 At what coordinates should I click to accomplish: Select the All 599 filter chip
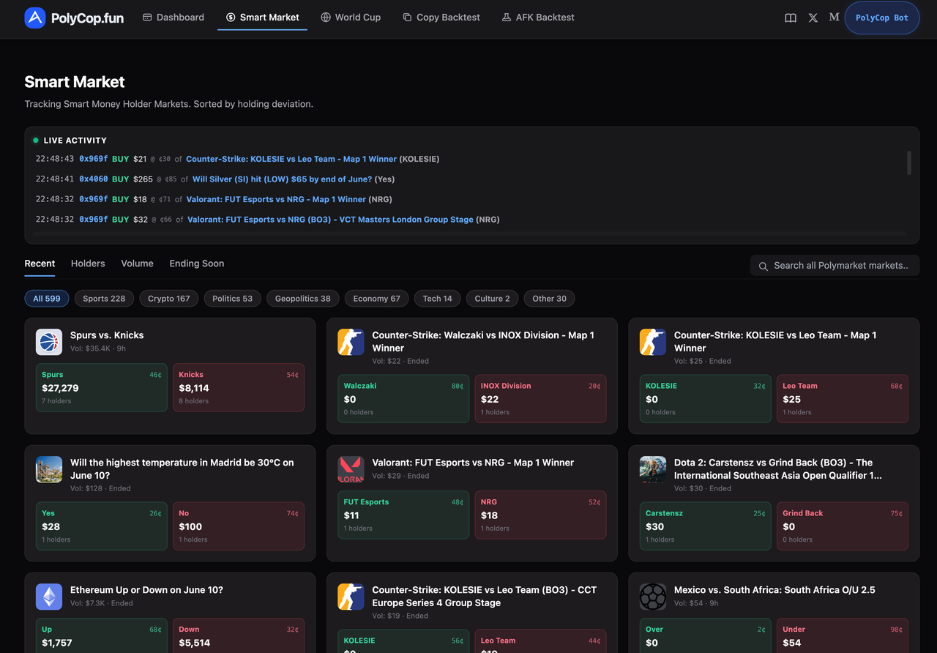pos(47,299)
